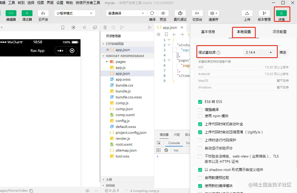Open the 调试基础库 2.14.4 version dropdown
297x193 pixels.
[259, 52]
